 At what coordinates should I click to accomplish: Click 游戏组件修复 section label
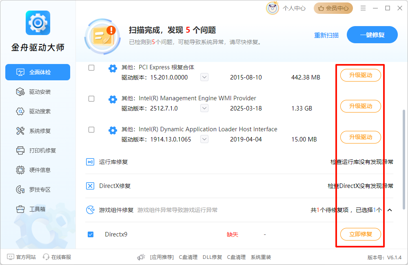116,210
